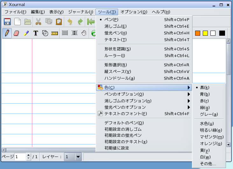Select オレンジ(o) color in submenu

(x=209, y=144)
